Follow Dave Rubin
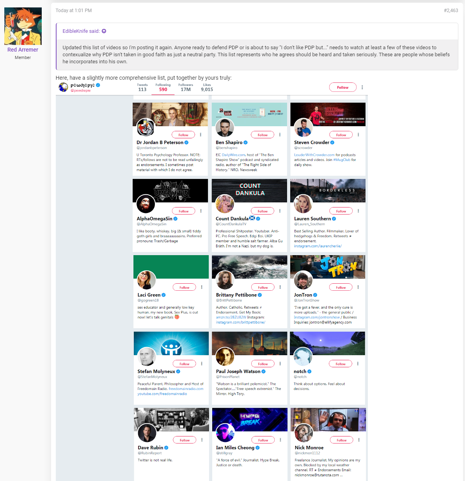The width and height of the screenshot is (465, 481). (185, 440)
